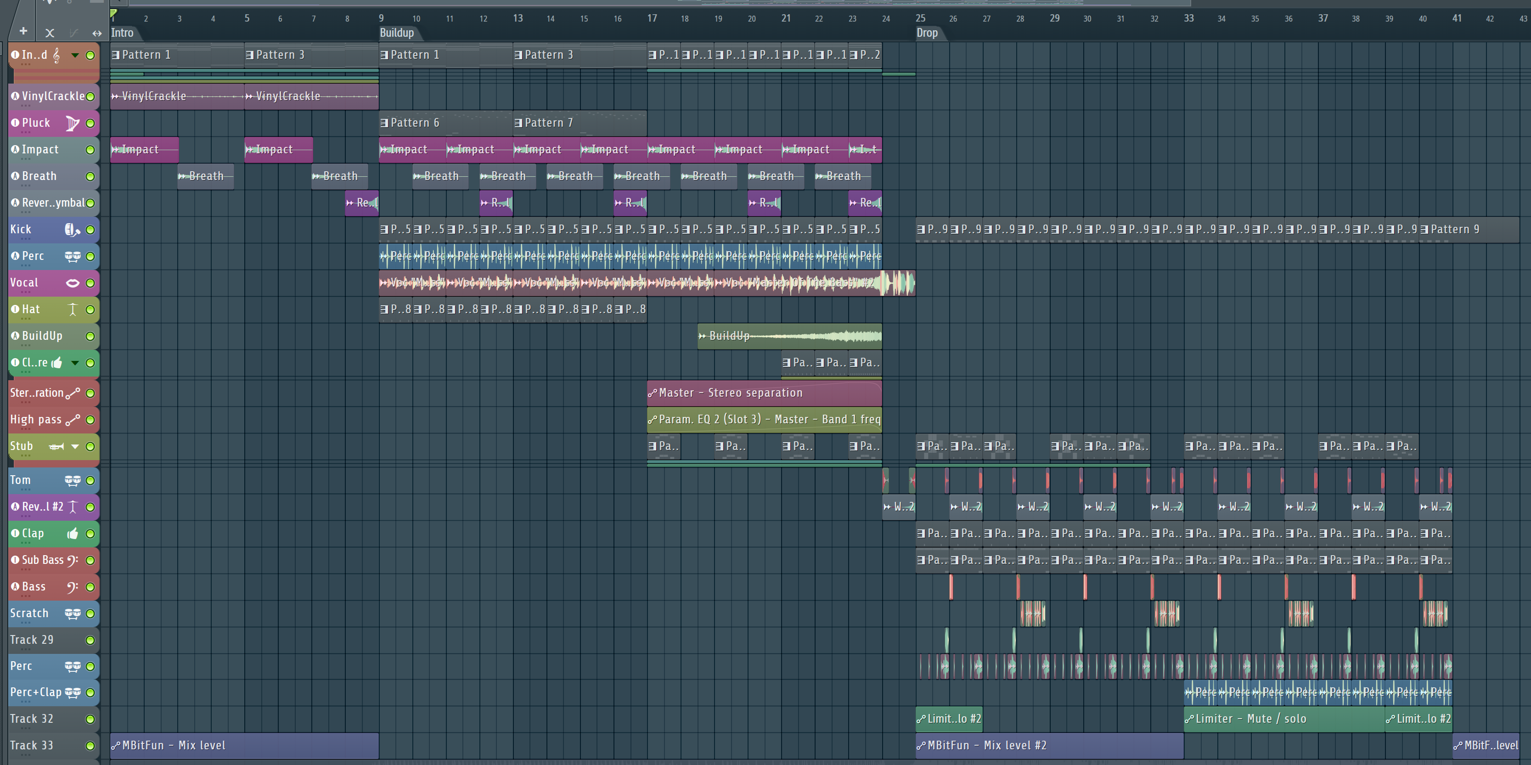Collapse the Stub track group arrow
This screenshot has height=765, width=1531.
point(75,446)
